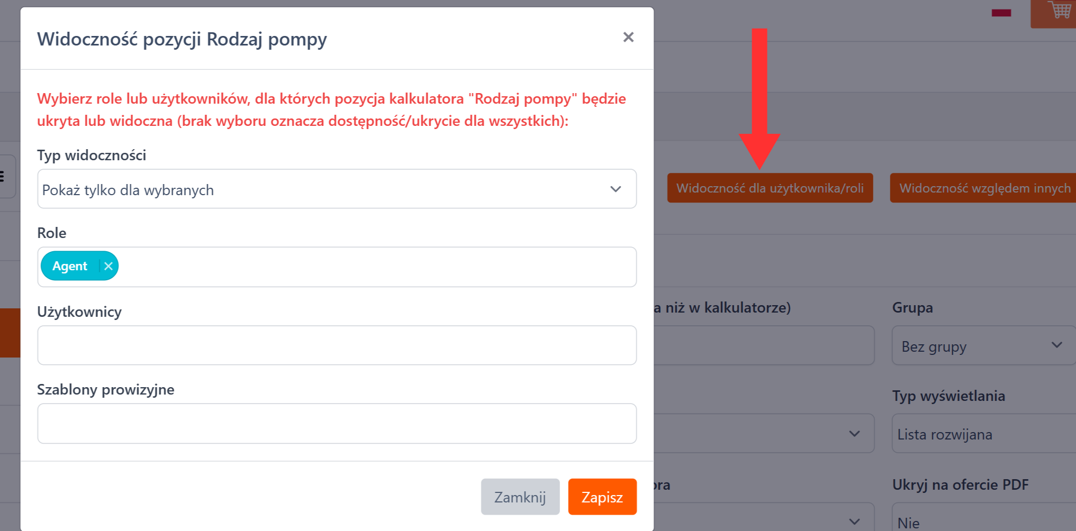Close the Widoczność pozycji dialog with X
Viewport: 1076px width, 531px height.
[628, 38]
